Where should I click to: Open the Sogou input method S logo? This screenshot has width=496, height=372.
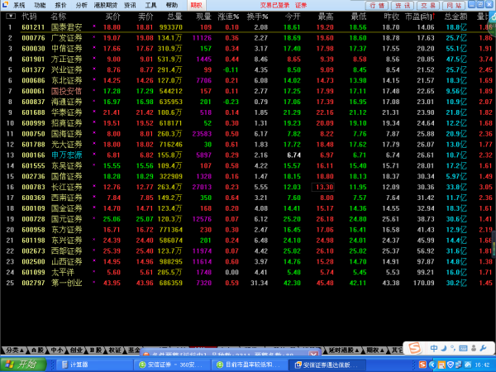click(414, 349)
